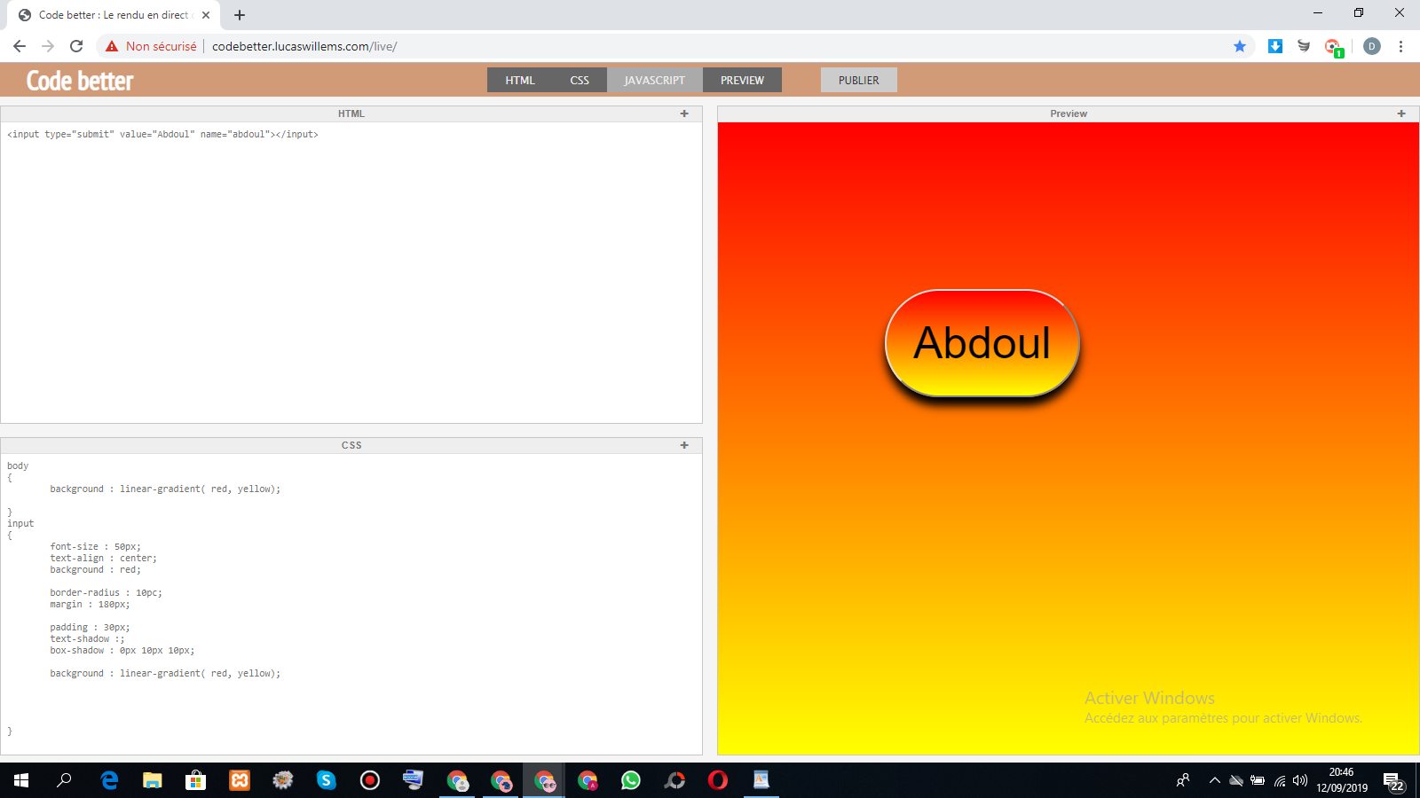Image resolution: width=1420 pixels, height=798 pixels.
Task: Open the blue download extension icon
Action: point(1275,46)
